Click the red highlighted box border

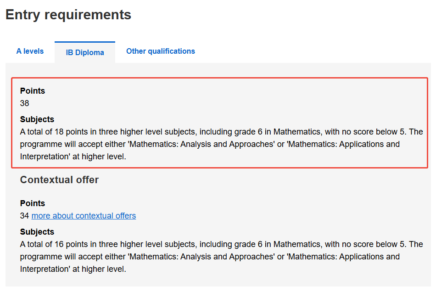219,78
